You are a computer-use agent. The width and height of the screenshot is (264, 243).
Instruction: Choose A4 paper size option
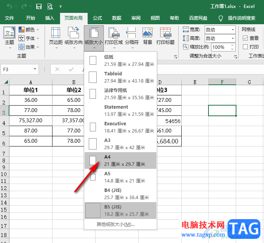(120, 160)
